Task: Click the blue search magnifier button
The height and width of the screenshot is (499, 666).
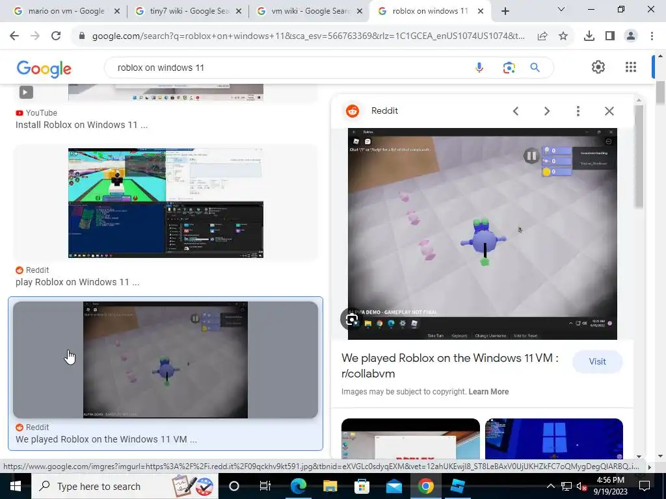Action: (x=535, y=68)
